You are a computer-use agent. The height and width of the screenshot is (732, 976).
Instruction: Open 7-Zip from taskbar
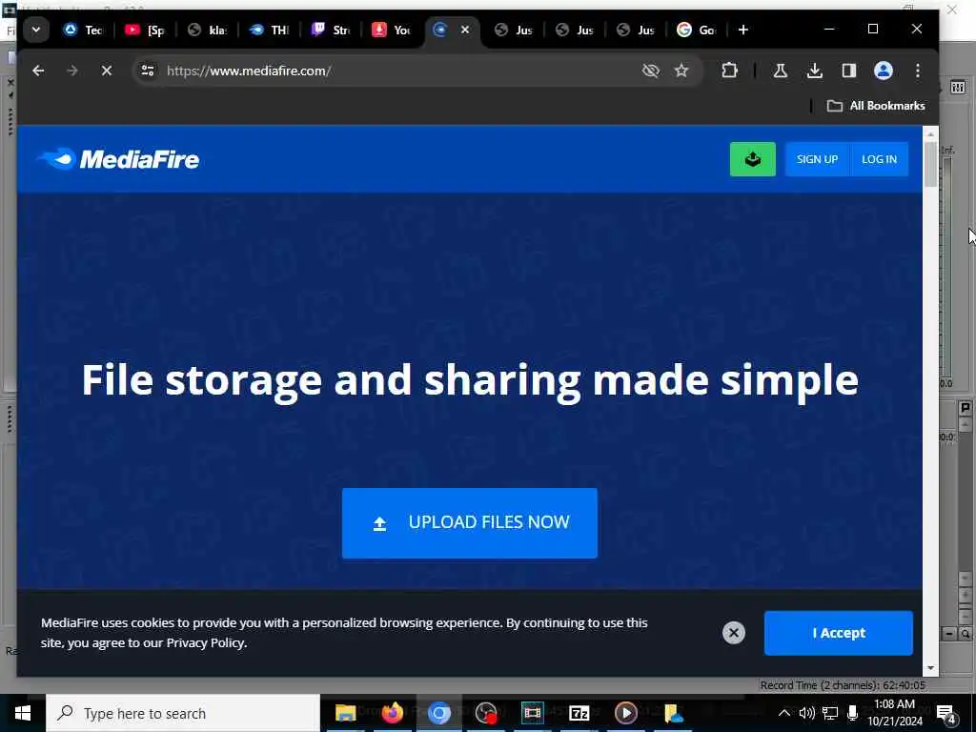tap(579, 713)
